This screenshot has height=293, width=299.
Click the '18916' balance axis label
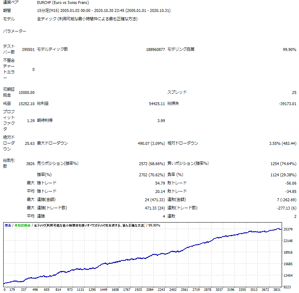click(288, 253)
